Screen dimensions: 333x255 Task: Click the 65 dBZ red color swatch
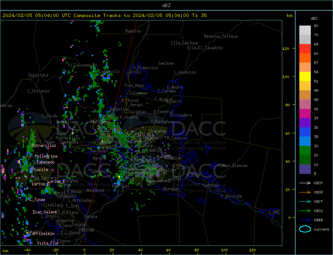305,48
